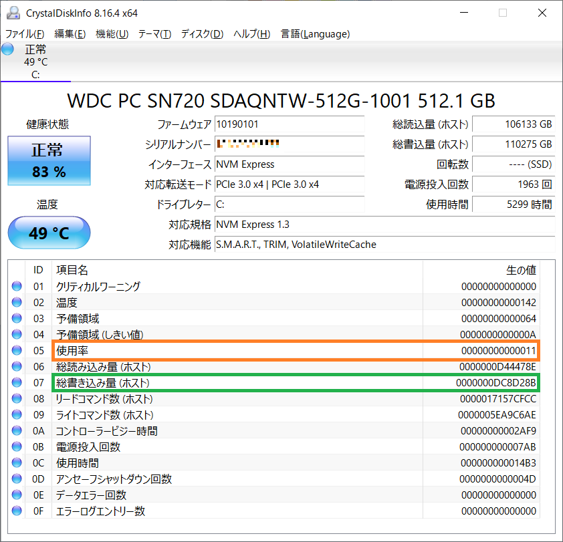Select the コントローラービジー時間 row name
563x542 pixels.
tap(106, 431)
